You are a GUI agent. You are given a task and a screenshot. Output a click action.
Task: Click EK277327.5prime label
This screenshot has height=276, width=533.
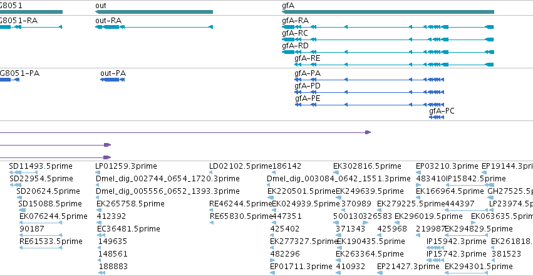[x=304, y=242]
